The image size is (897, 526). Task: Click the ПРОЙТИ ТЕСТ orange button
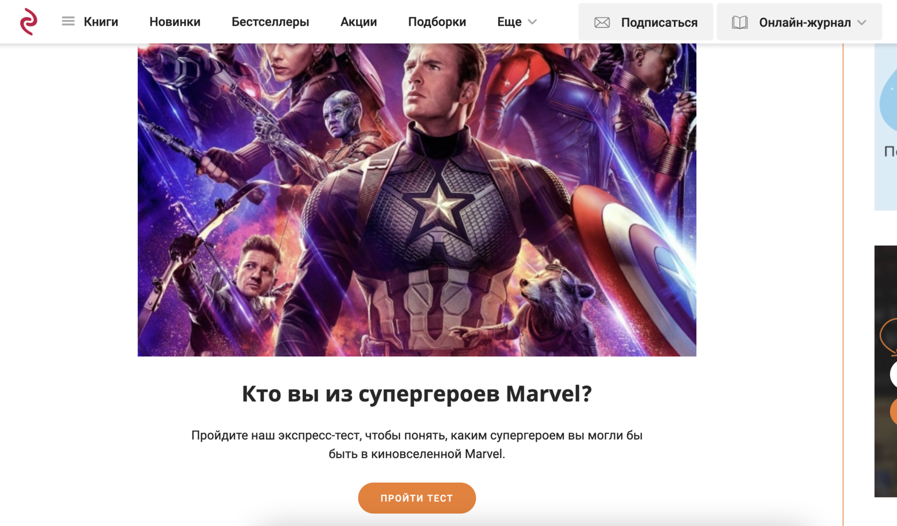[416, 498]
